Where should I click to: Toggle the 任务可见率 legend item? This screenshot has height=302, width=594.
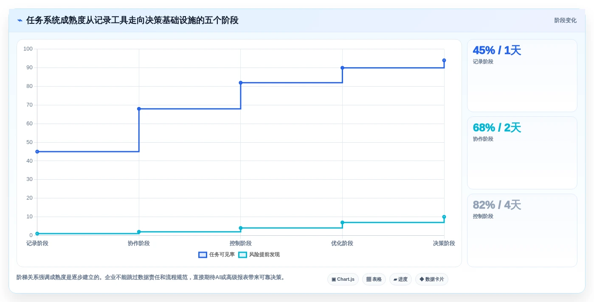(x=217, y=255)
